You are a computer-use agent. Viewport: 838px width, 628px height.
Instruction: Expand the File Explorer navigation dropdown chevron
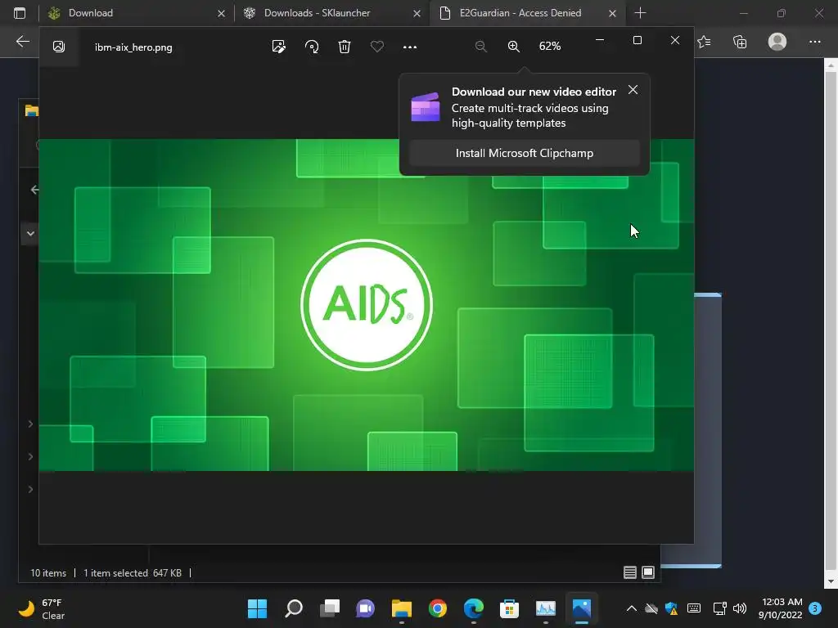(x=30, y=233)
